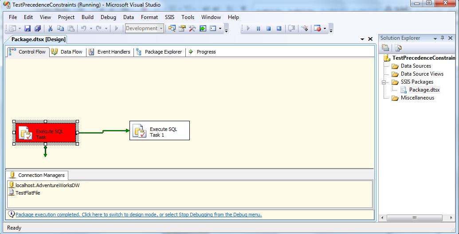Image resolution: width=459 pixels, height=234 pixels.
Task: Click the Restart debugging icon
Action: pos(279,28)
